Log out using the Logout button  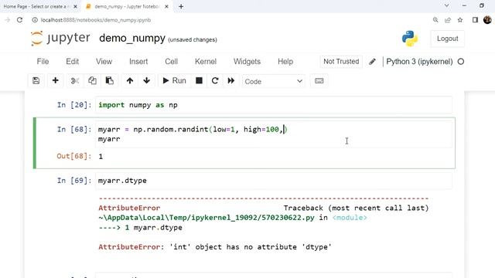(x=447, y=39)
